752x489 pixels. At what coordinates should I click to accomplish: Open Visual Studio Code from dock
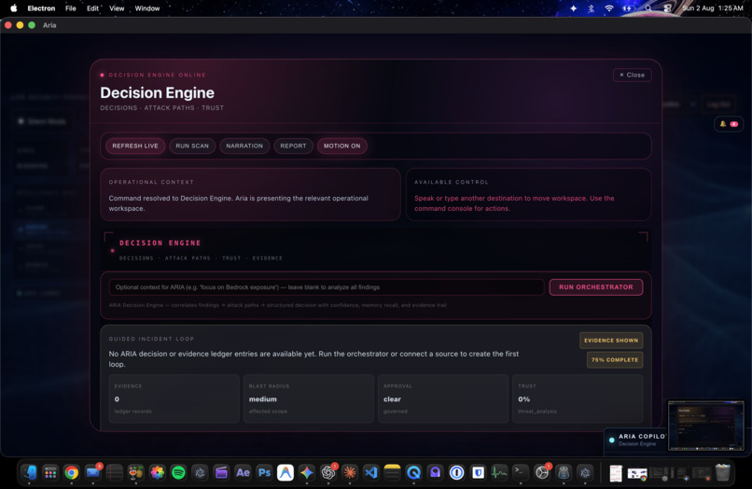(x=371, y=473)
